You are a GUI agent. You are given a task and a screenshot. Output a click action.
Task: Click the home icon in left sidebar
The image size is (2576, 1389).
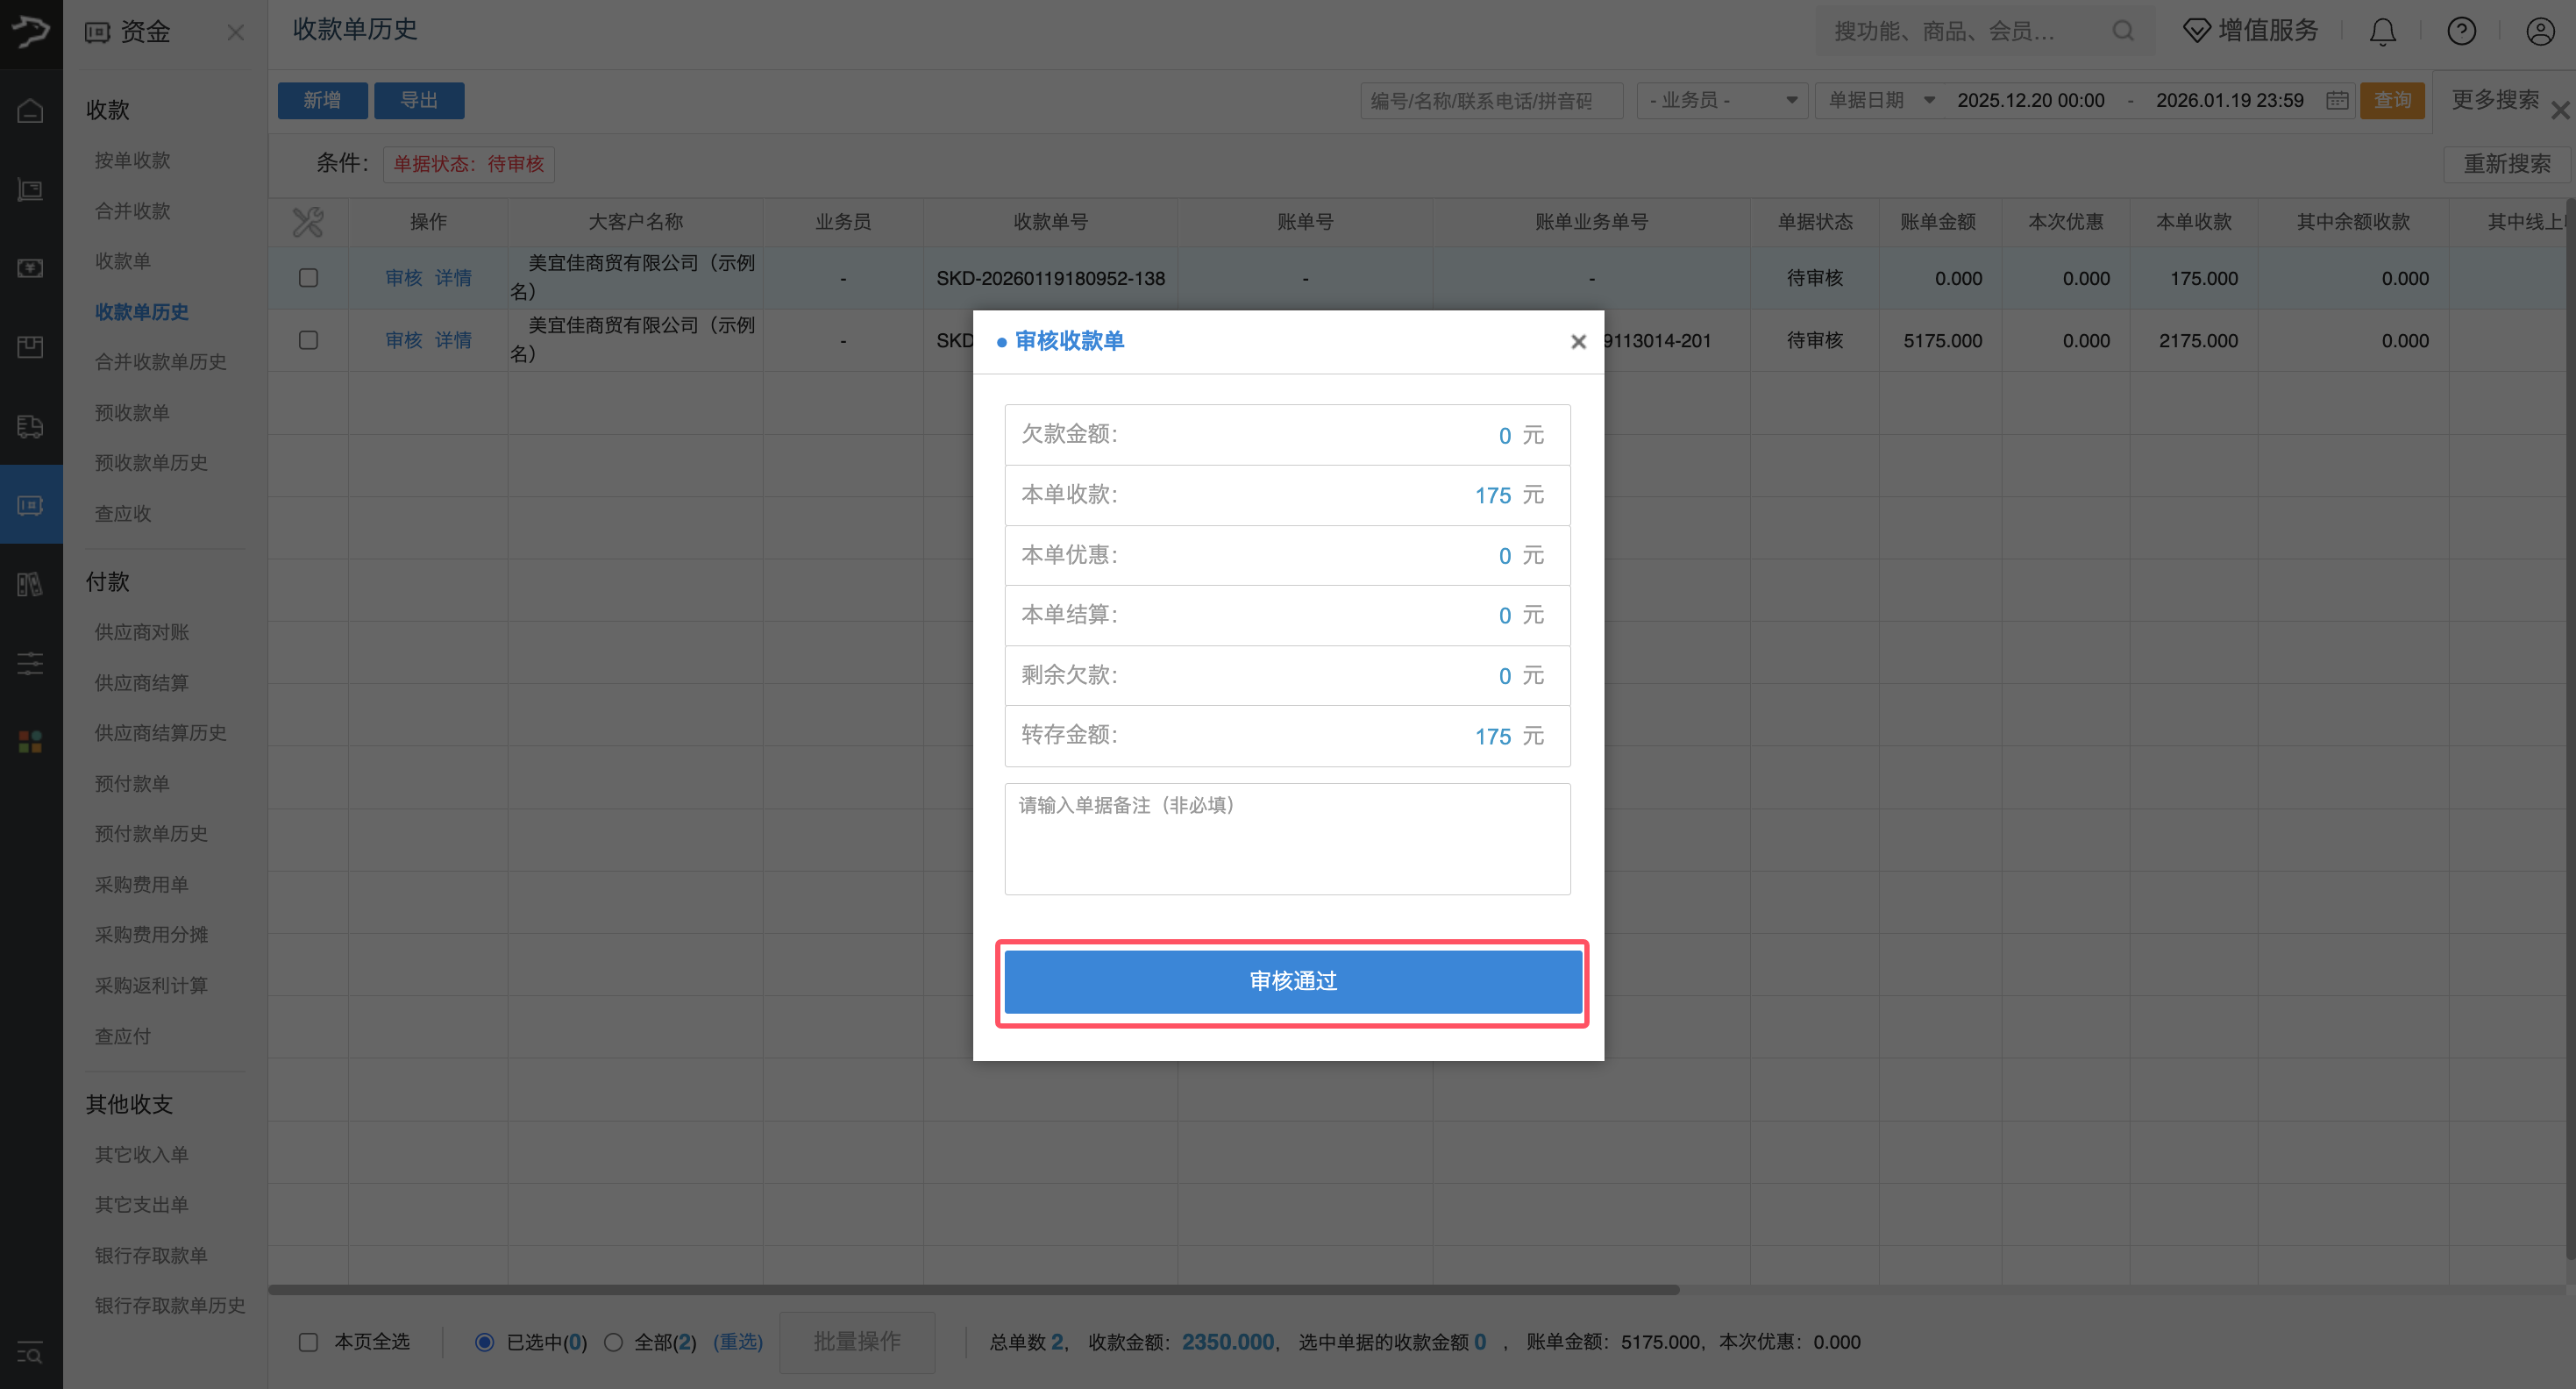30,111
